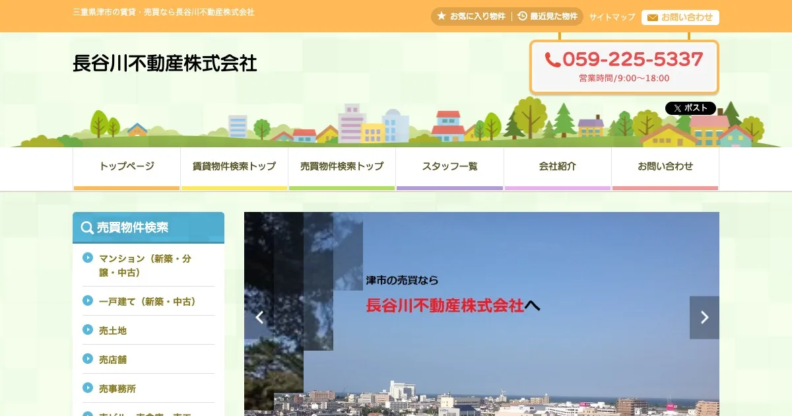This screenshot has height=416, width=792.
Task: Open the サイトマップ link
Action: tap(612, 17)
